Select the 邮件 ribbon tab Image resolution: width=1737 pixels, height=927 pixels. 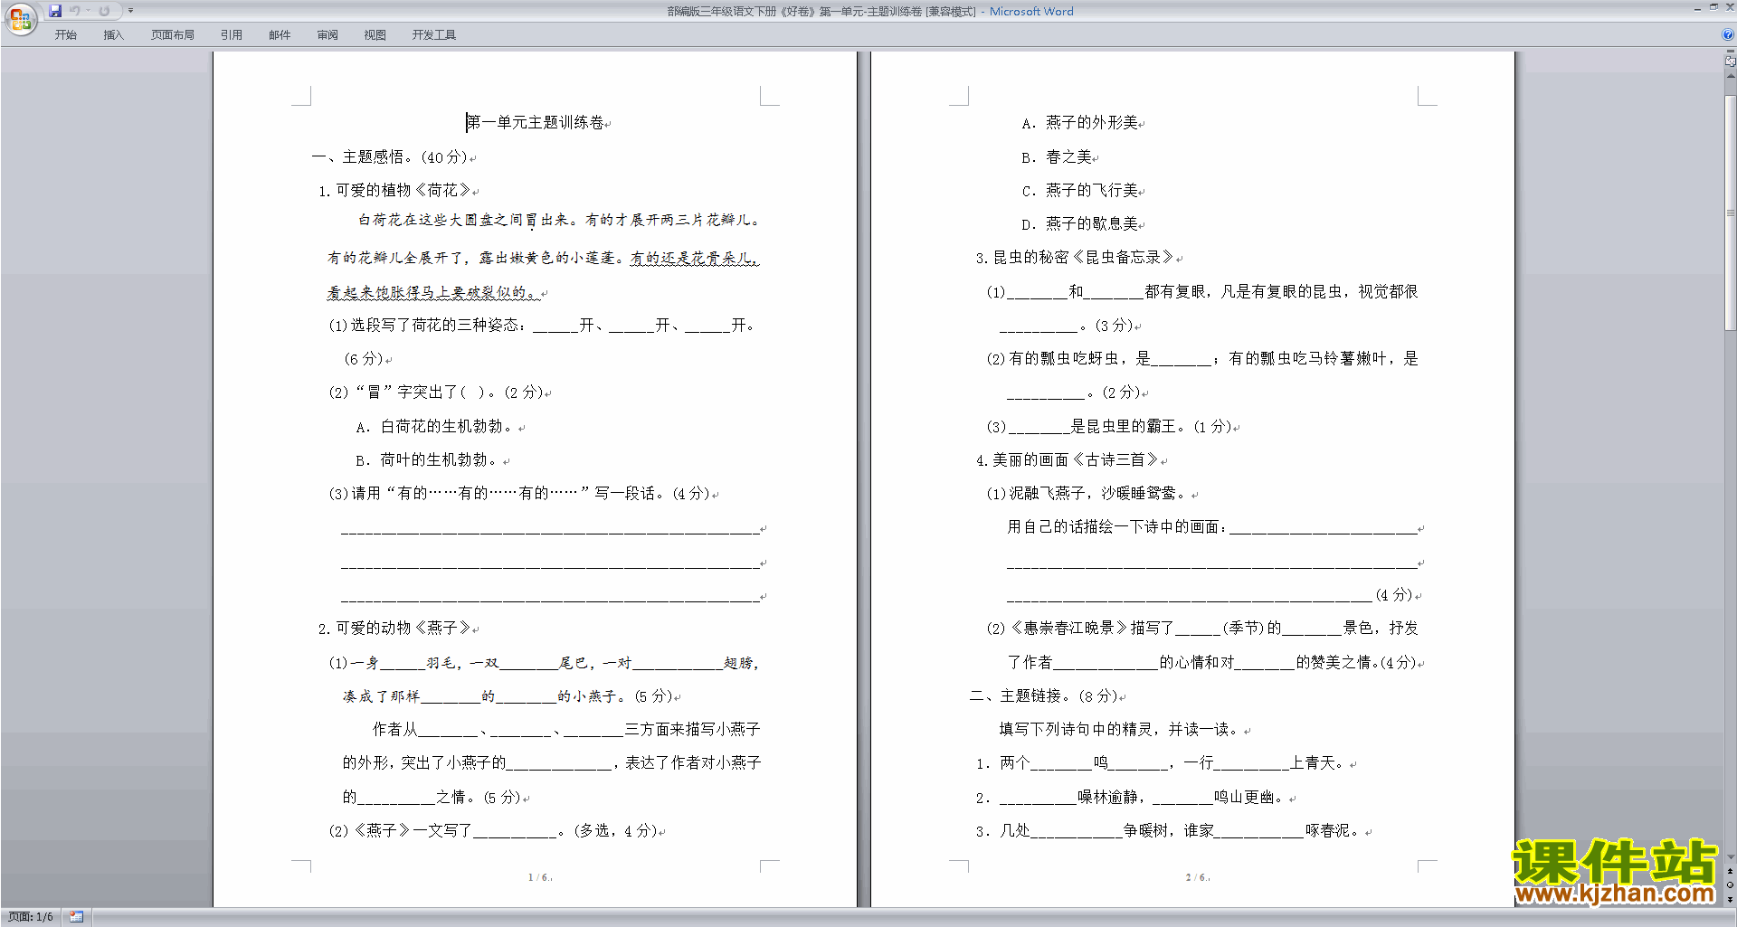280,35
